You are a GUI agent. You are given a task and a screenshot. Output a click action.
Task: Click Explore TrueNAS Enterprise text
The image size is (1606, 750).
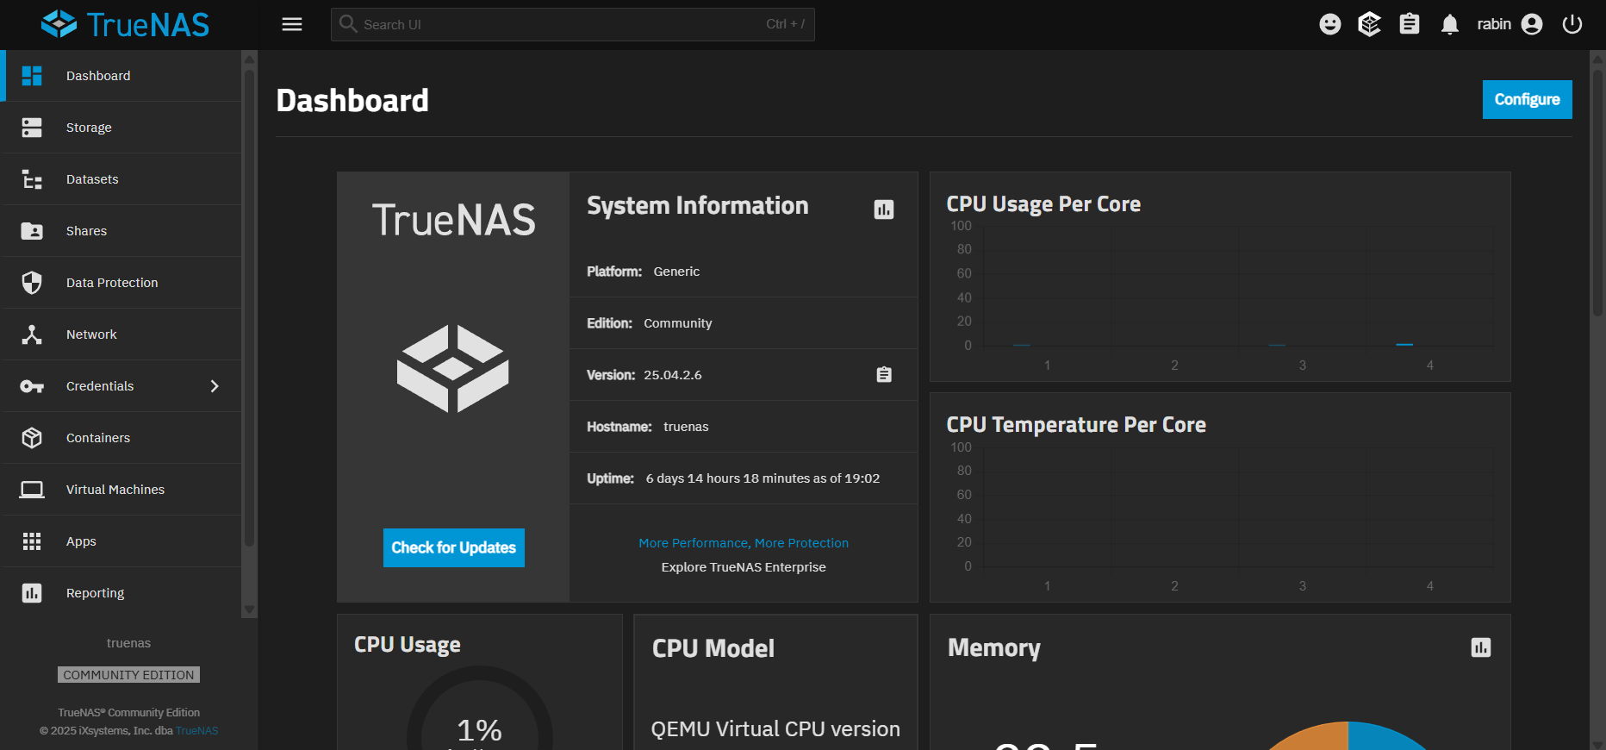pyautogui.click(x=744, y=567)
